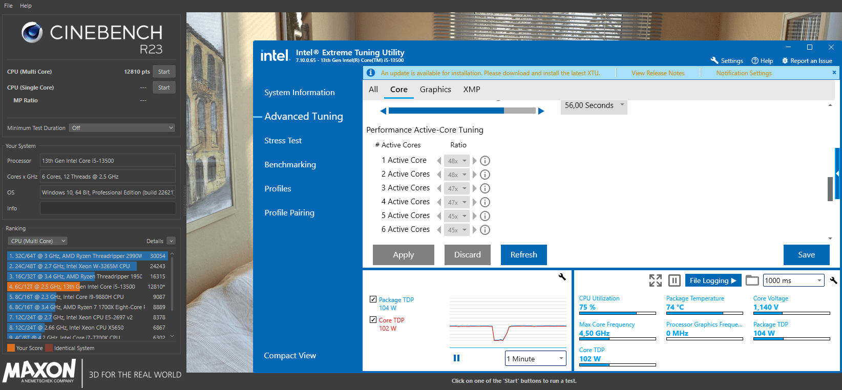Screen dimensions: 842x390
Task: Increase the 1 Active Core ratio arrow
Action: [474, 161]
